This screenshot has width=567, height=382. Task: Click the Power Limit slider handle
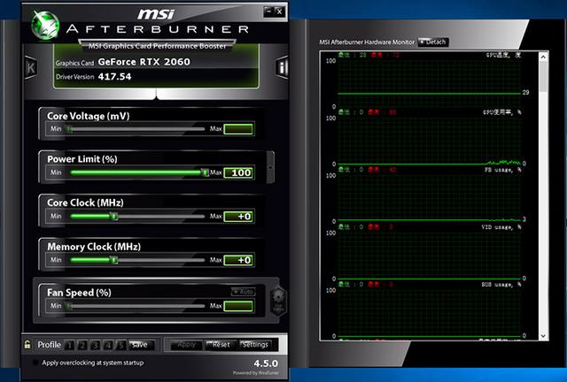(x=205, y=172)
